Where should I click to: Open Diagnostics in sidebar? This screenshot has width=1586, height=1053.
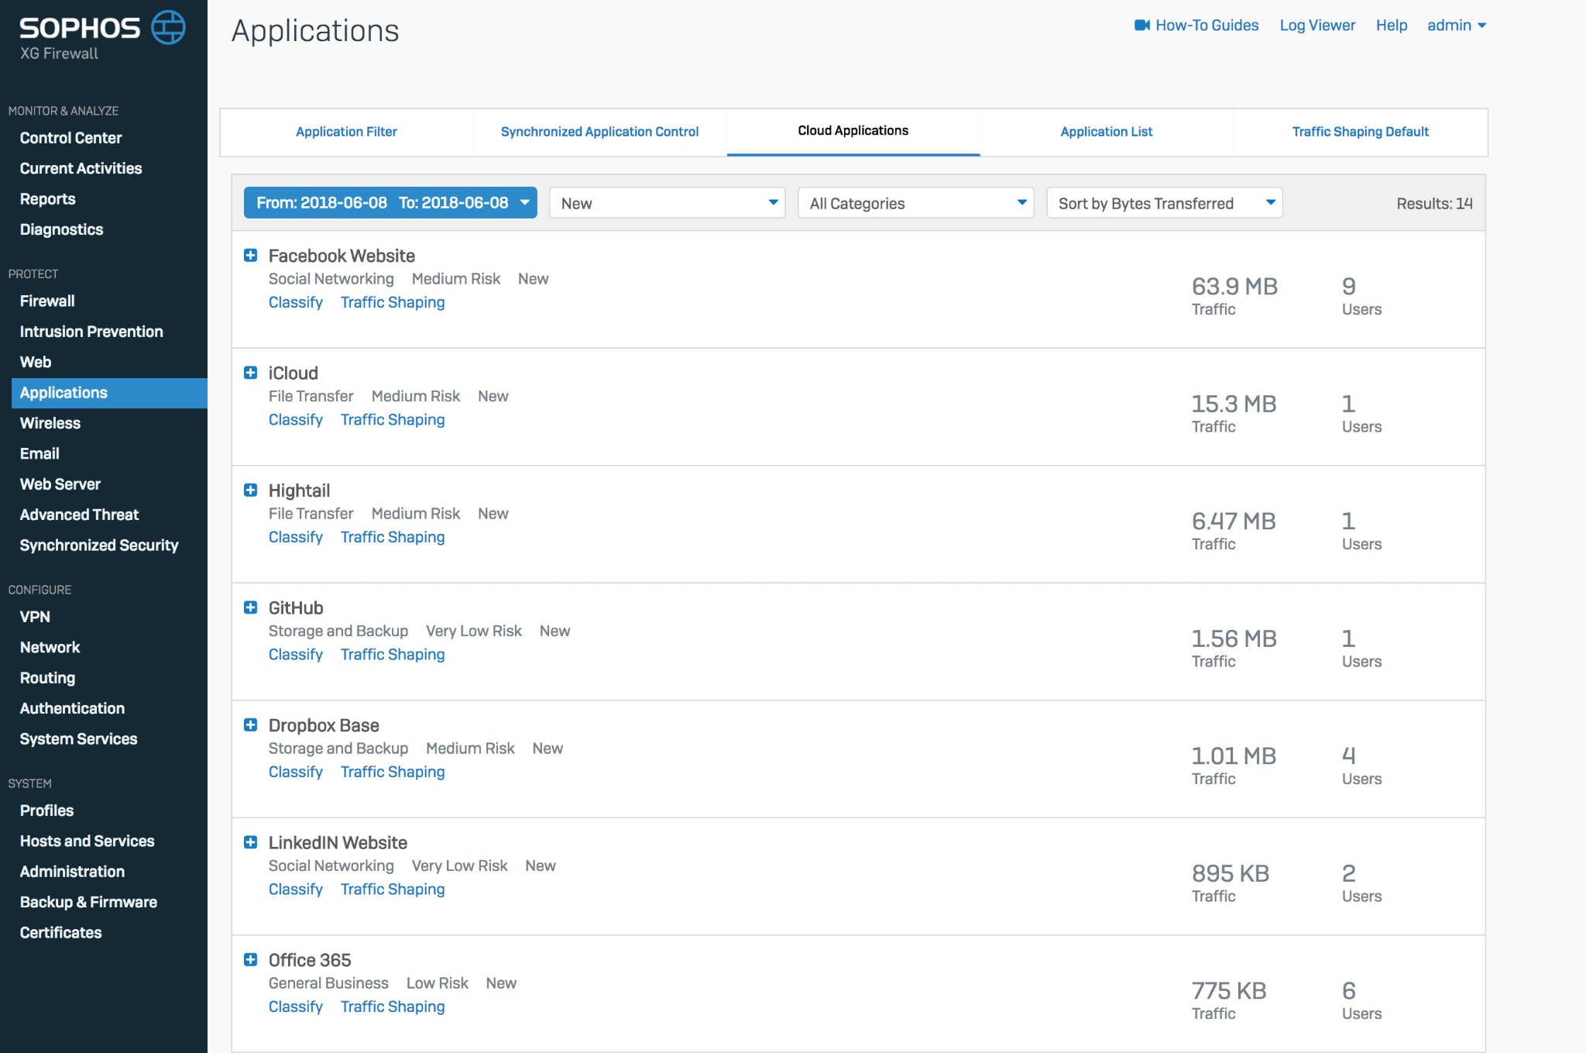(x=62, y=229)
